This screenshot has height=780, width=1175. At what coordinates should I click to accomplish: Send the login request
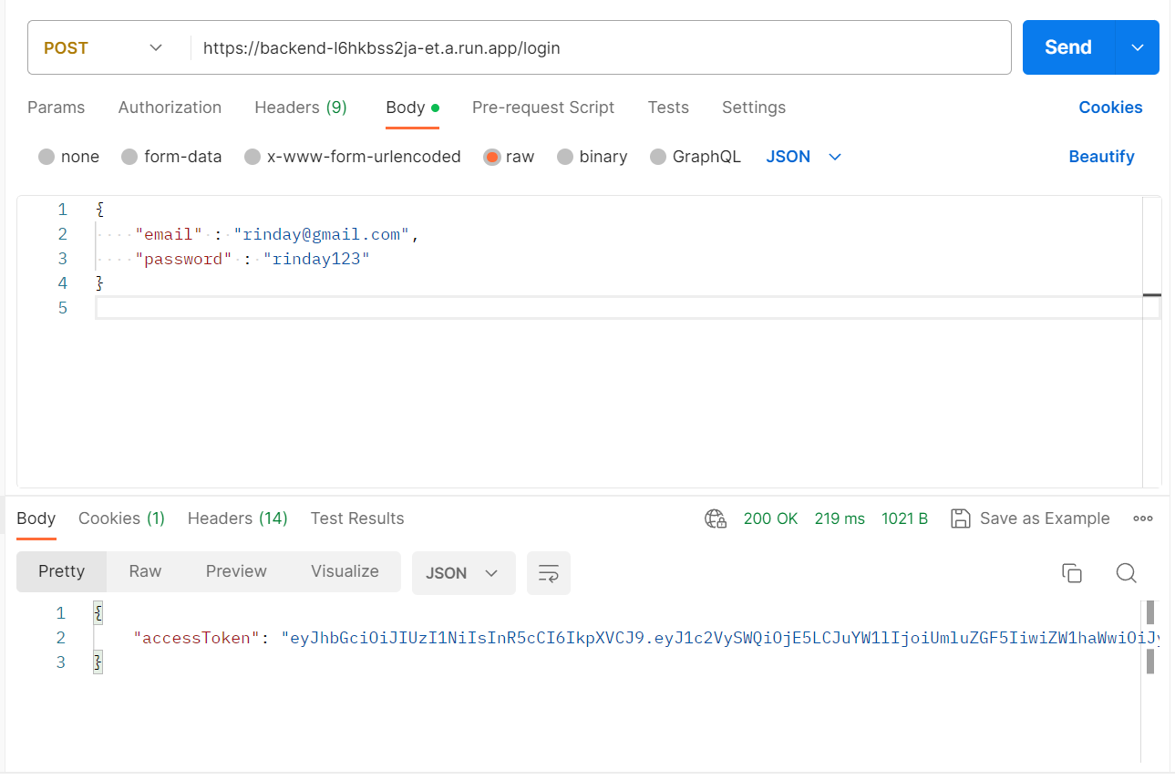point(1067,46)
